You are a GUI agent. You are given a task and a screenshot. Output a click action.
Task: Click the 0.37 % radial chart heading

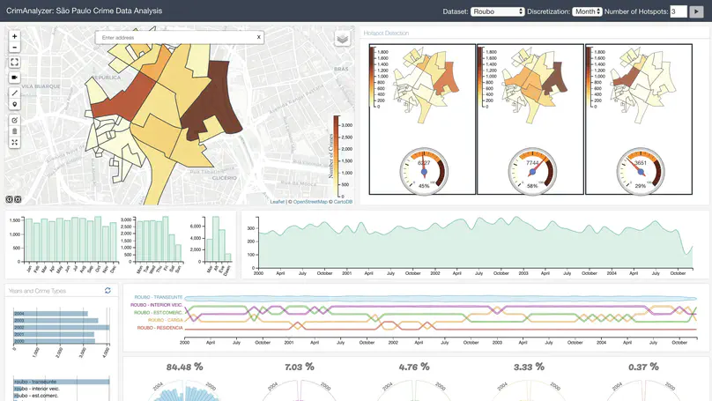point(643,367)
